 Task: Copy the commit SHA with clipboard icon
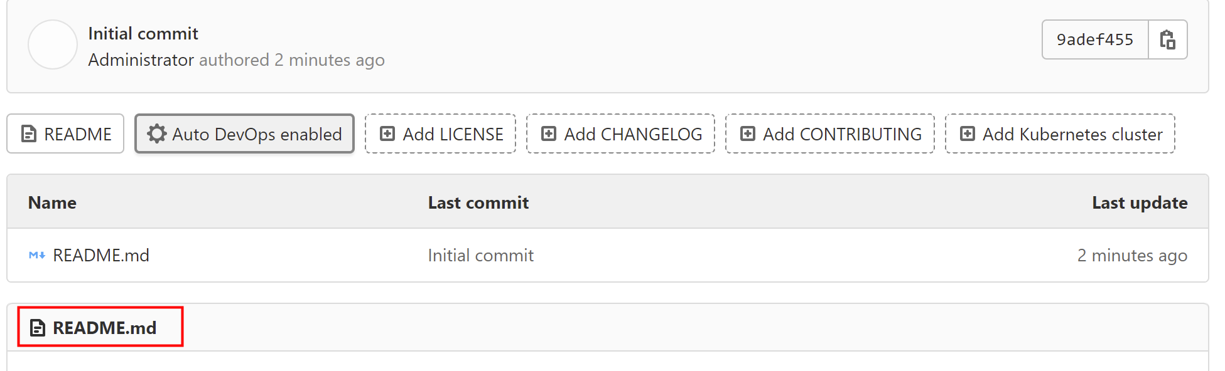click(x=1167, y=39)
